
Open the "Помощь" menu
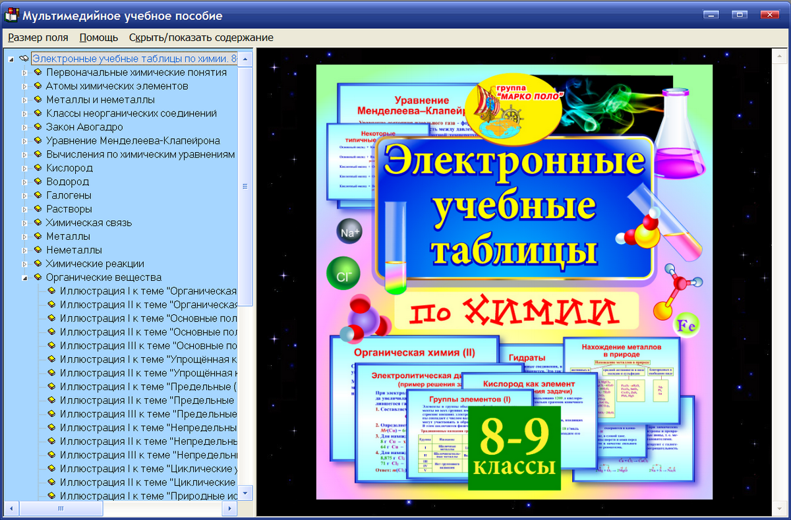(97, 38)
